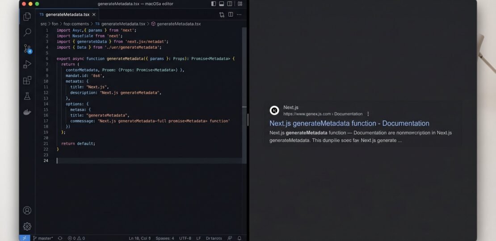Click the remote window indicator in status bar
This screenshot has height=241, width=496.
pos(25,238)
